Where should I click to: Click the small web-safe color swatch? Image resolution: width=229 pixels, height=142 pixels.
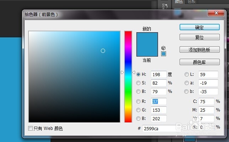click(x=164, y=54)
